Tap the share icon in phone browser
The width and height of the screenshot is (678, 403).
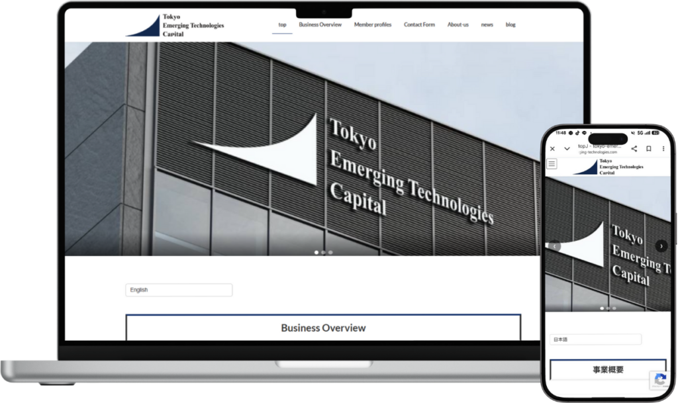[x=634, y=149]
